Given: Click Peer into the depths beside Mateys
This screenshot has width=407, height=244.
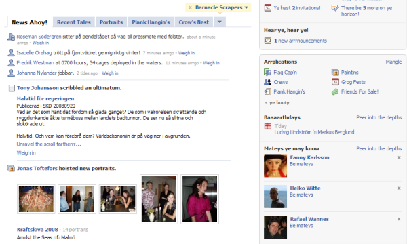Looking at the screenshot, I should tap(379, 148).
